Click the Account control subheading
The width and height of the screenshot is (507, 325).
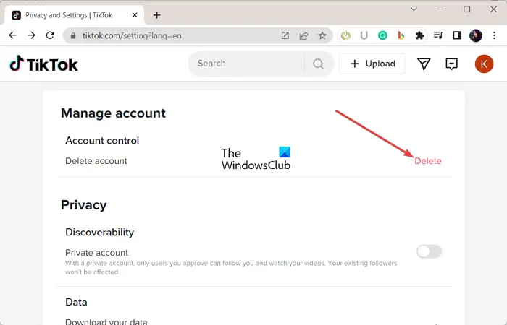coord(102,141)
